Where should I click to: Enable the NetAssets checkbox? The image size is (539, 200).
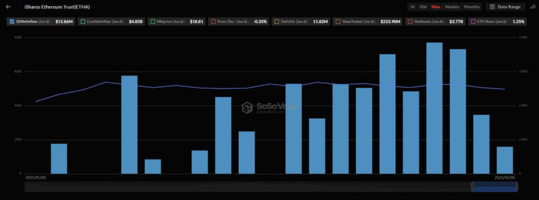coord(410,22)
